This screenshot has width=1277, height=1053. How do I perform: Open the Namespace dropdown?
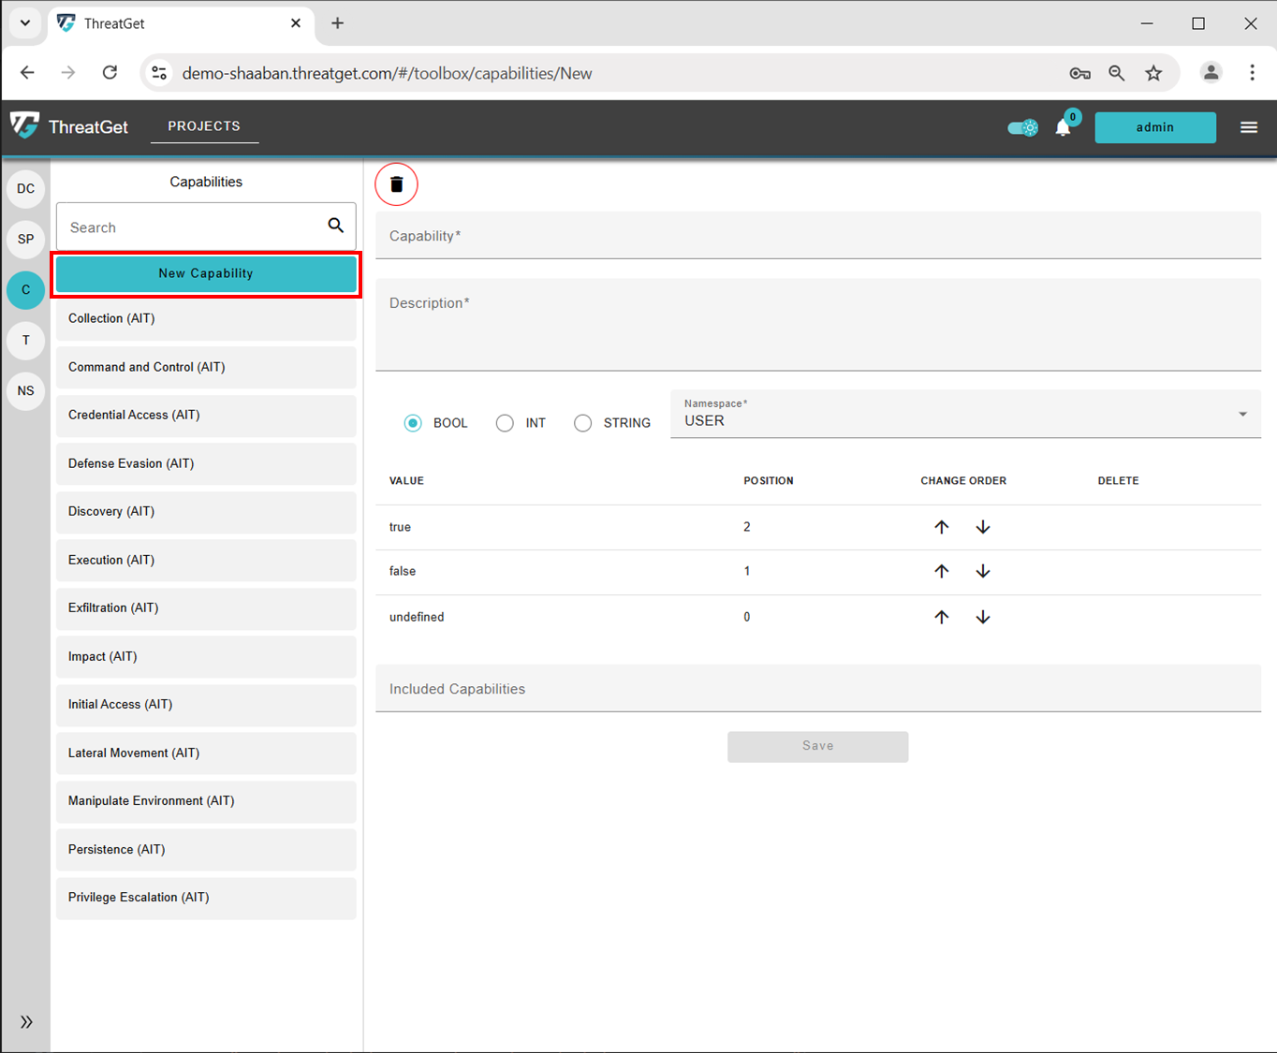click(x=964, y=415)
